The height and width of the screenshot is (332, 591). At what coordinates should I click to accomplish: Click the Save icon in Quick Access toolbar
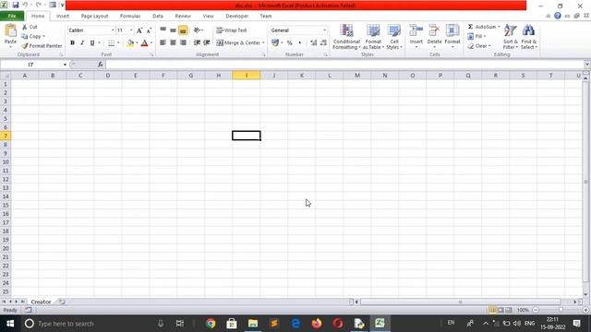pos(15,6)
